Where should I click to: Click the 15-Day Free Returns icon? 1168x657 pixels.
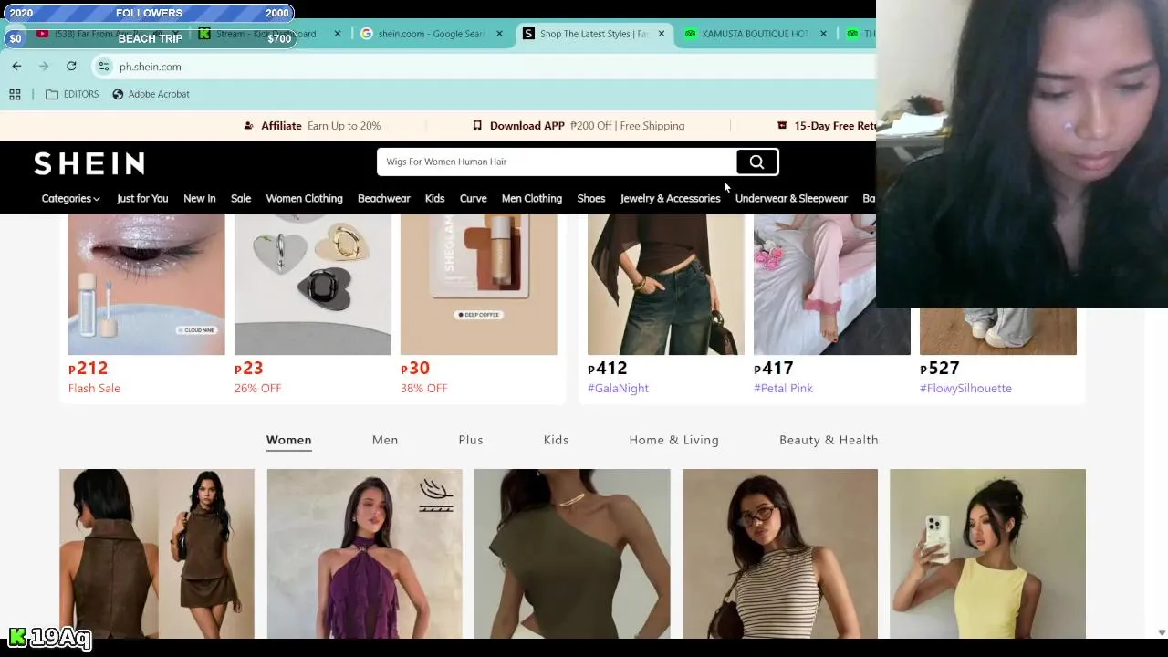782,126
